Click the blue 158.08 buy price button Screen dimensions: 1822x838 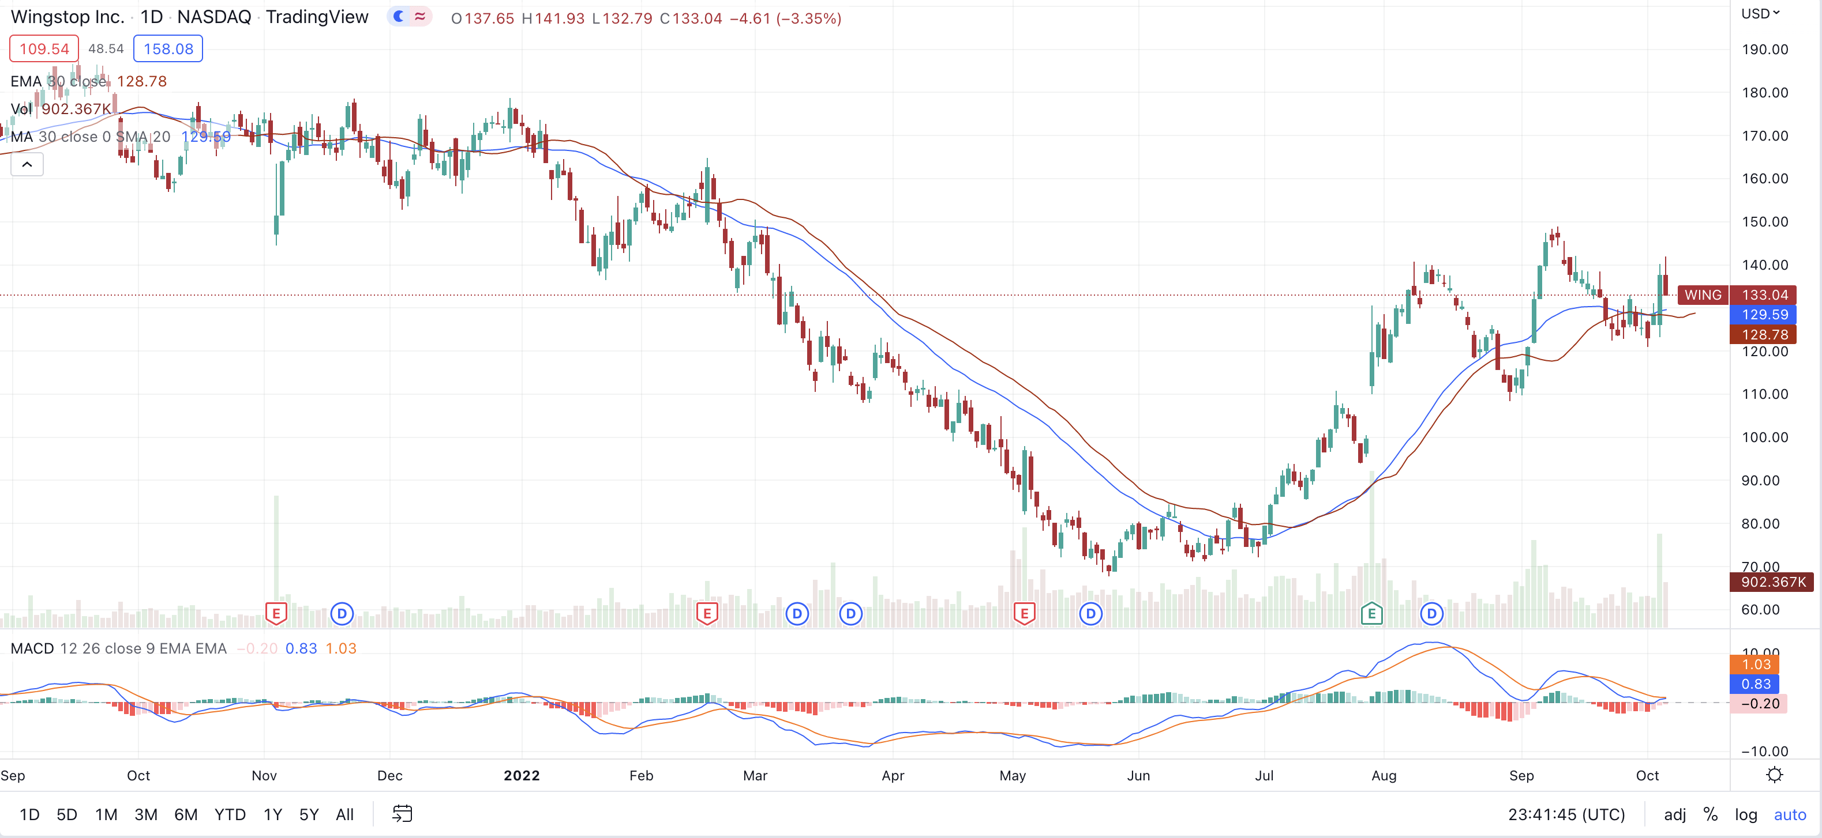168,49
